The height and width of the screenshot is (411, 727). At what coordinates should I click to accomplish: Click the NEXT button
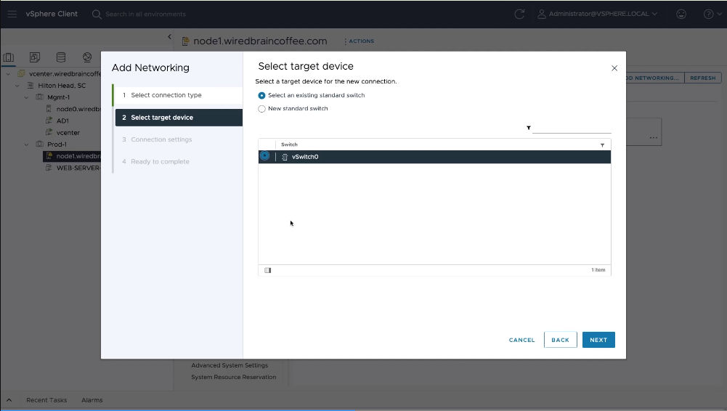click(x=598, y=340)
